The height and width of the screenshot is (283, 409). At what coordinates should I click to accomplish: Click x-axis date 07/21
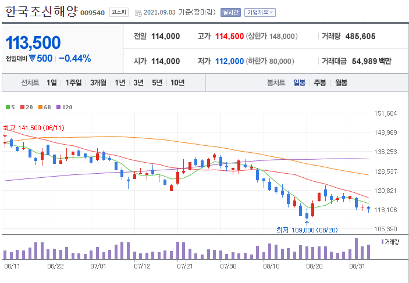pyautogui.click(x=185, y=267)
